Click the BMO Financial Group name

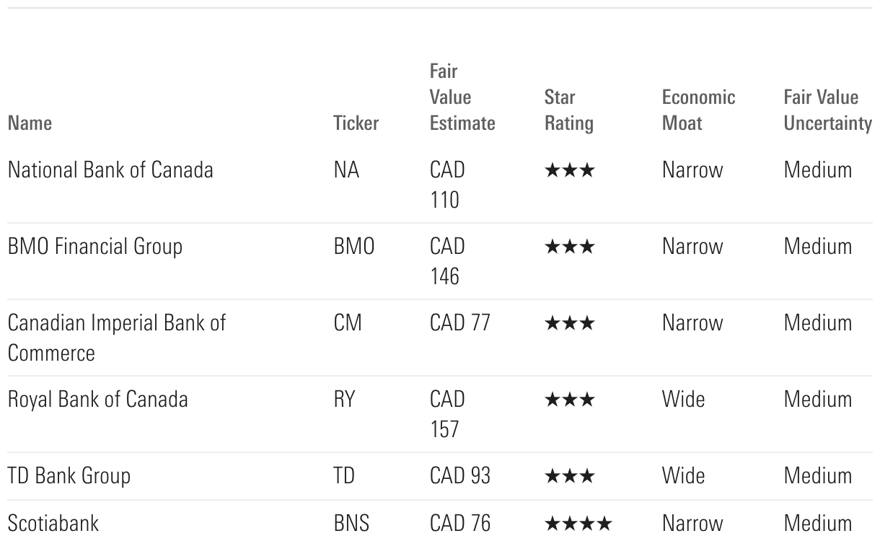click(95, 247)
